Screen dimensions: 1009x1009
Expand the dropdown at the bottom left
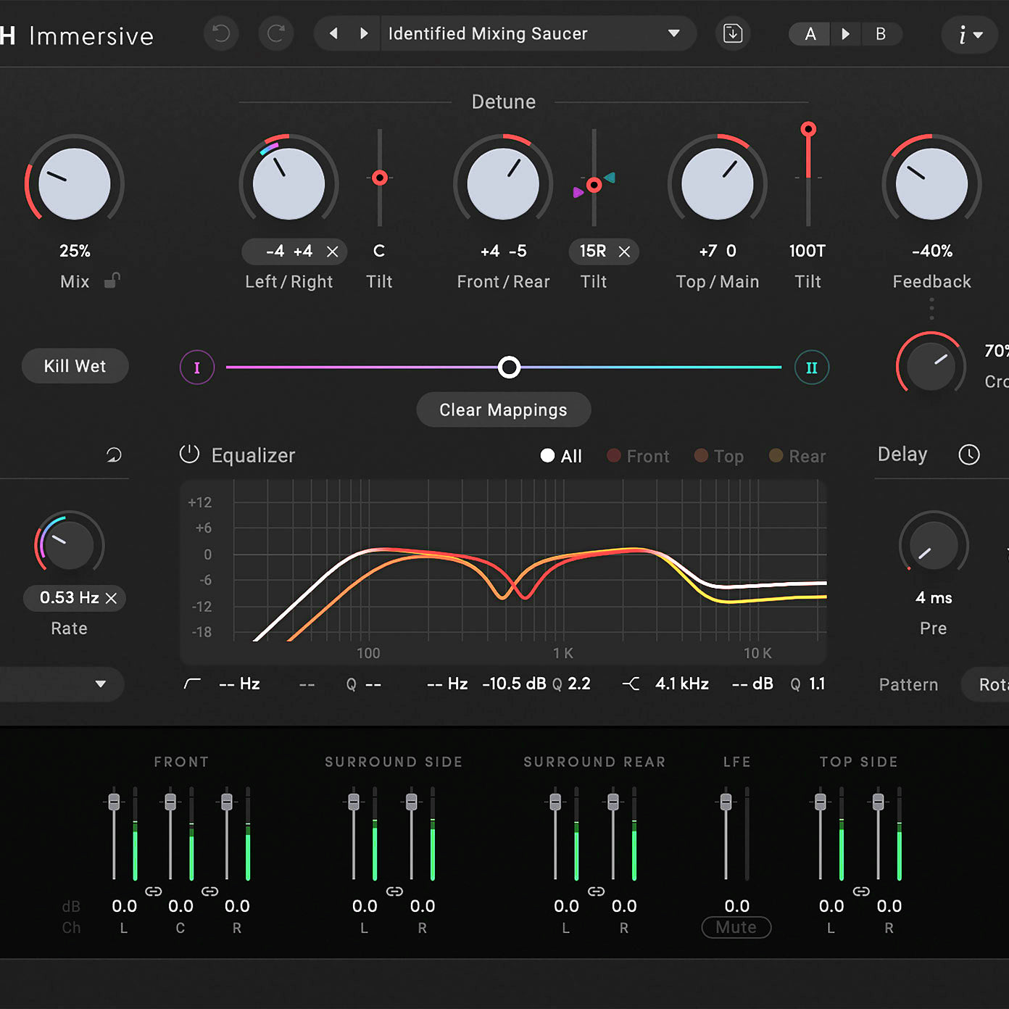(101, 684)
